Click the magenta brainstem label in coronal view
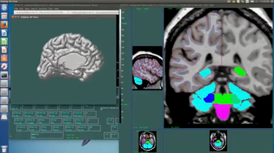The width and height of the screenshot is (274, 153). [x=222, y=111]
